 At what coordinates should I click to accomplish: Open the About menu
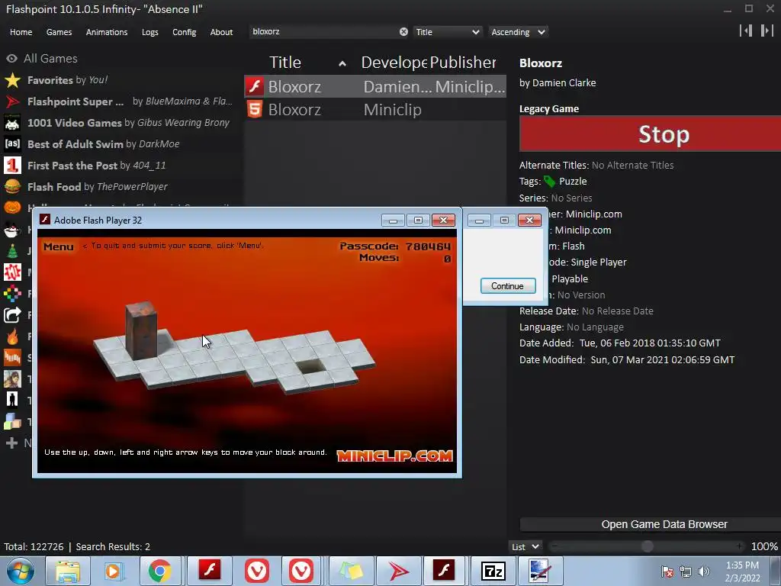[x=221, y=32]
